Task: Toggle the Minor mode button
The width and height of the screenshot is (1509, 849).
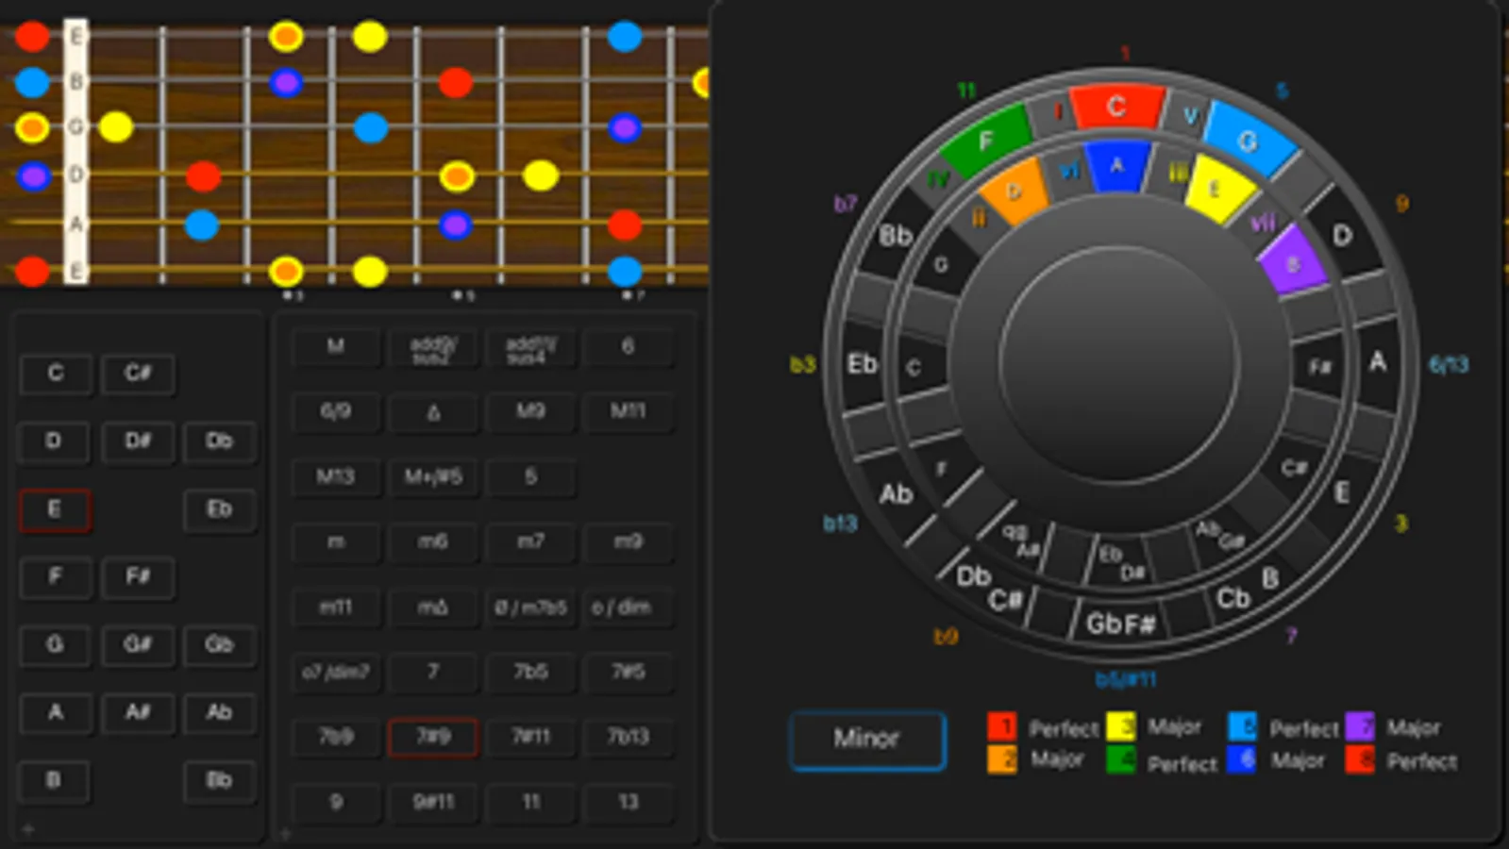Action: pos(867,740)
